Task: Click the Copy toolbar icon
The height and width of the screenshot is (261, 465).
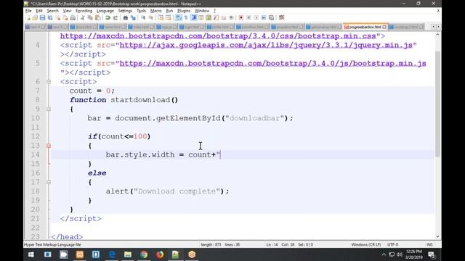Action: [x=90, y=17]
